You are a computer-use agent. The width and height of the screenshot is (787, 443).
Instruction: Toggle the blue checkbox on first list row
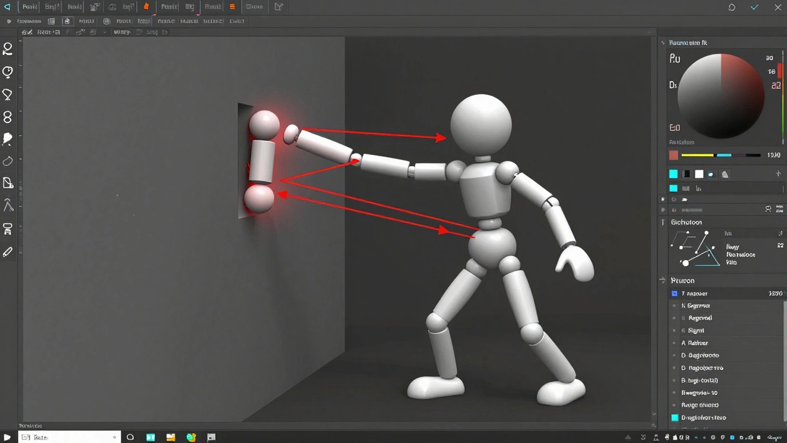pyautogui.click(x=674, y=293)
